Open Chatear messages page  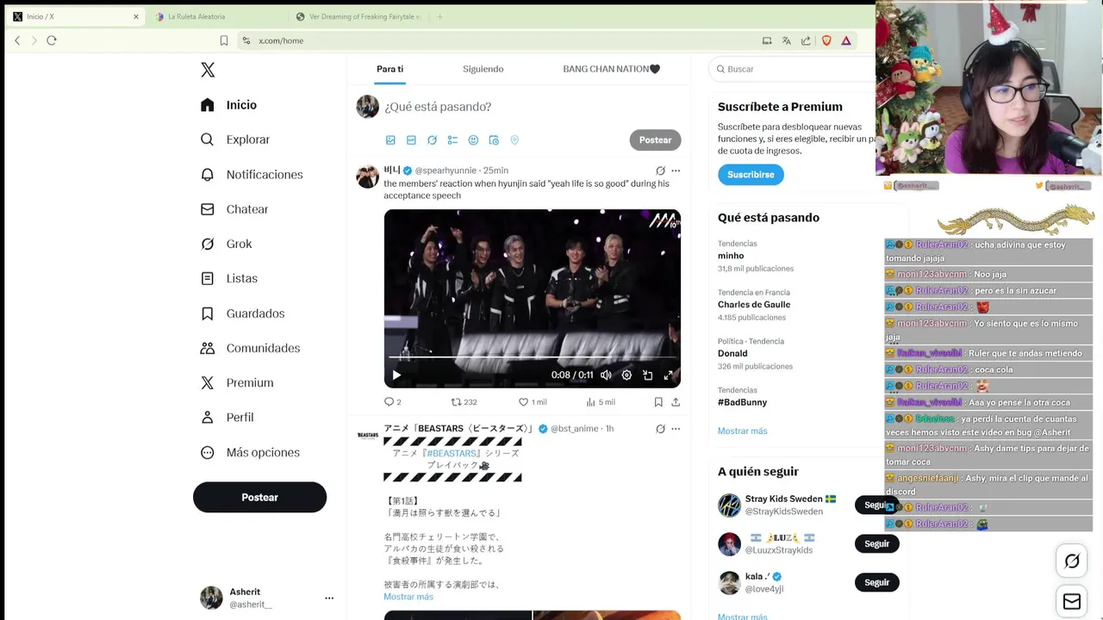pos(234,209)
